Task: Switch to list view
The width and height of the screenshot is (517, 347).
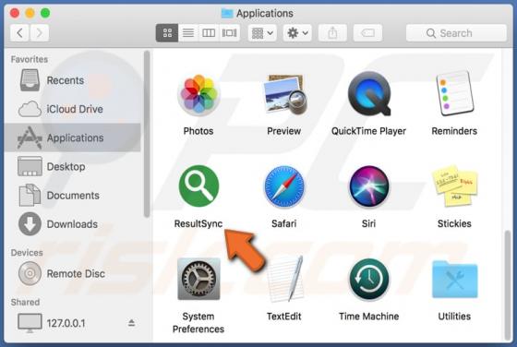Action: [188, 33]
